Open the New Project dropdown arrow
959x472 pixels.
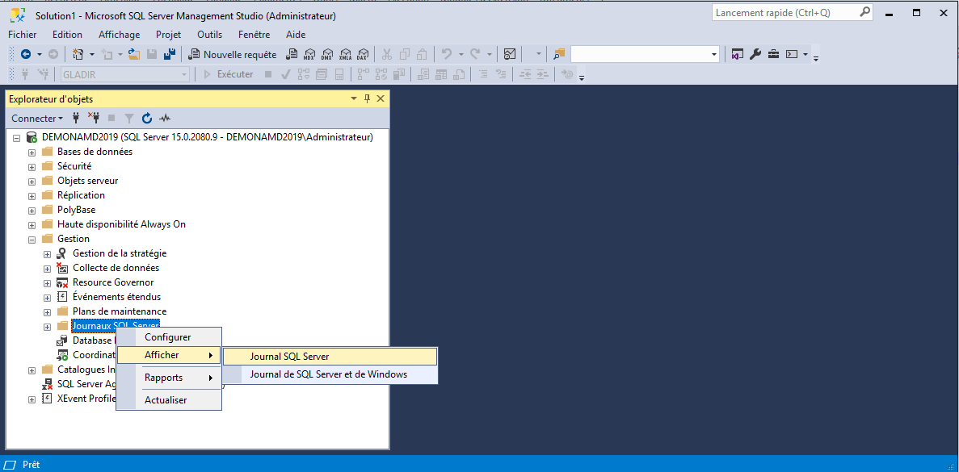(90, 54)
